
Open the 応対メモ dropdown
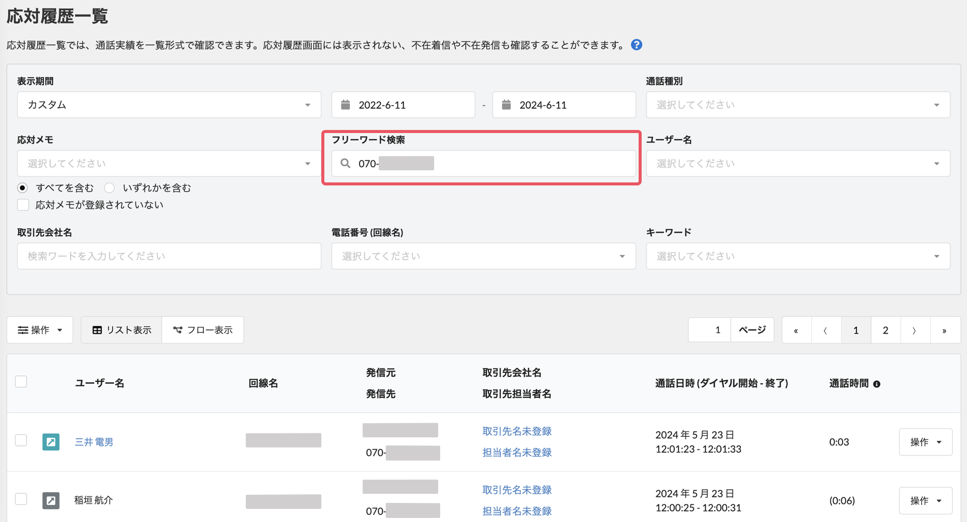169,163
